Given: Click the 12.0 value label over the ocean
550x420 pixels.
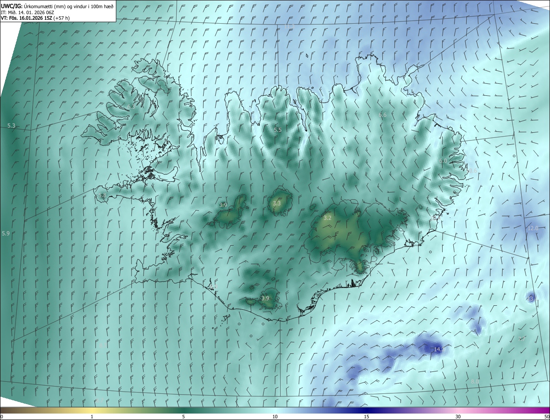Looking at the screenshot, I should click(533, 228).
